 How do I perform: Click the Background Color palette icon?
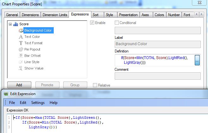click(x=21, y=30)
